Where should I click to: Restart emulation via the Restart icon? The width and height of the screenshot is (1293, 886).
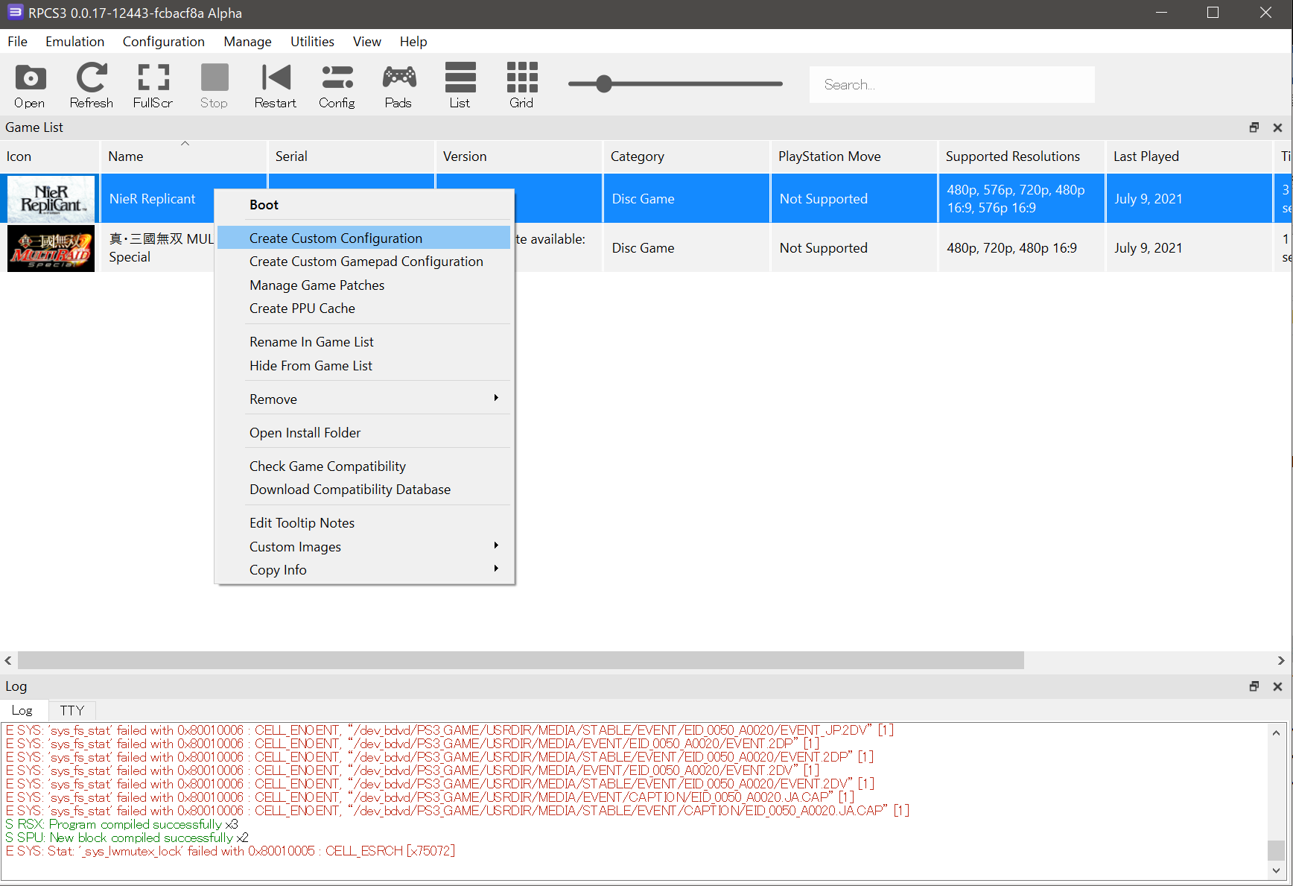[276, 85]
